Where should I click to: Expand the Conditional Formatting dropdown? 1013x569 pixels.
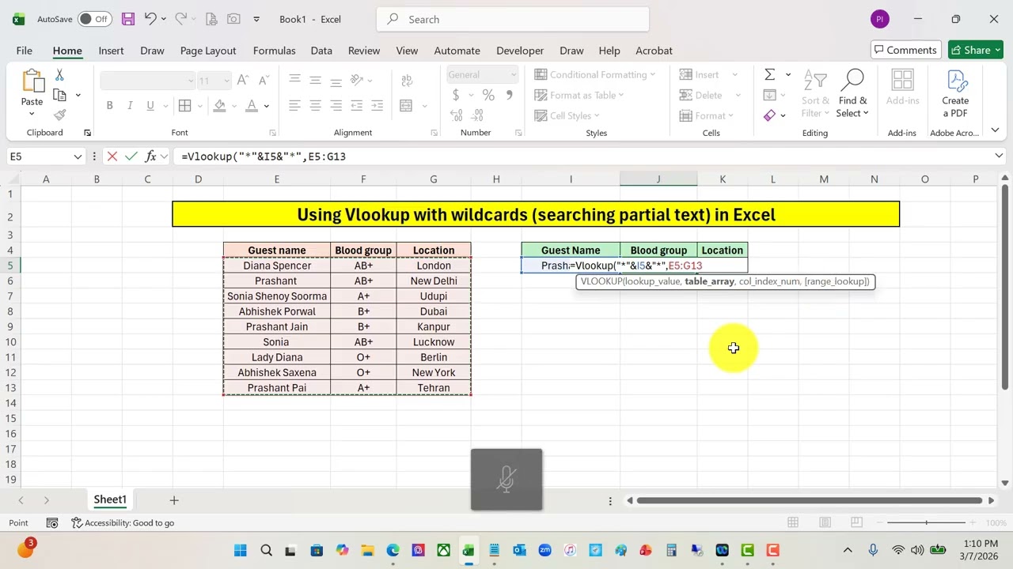(652, 74)
